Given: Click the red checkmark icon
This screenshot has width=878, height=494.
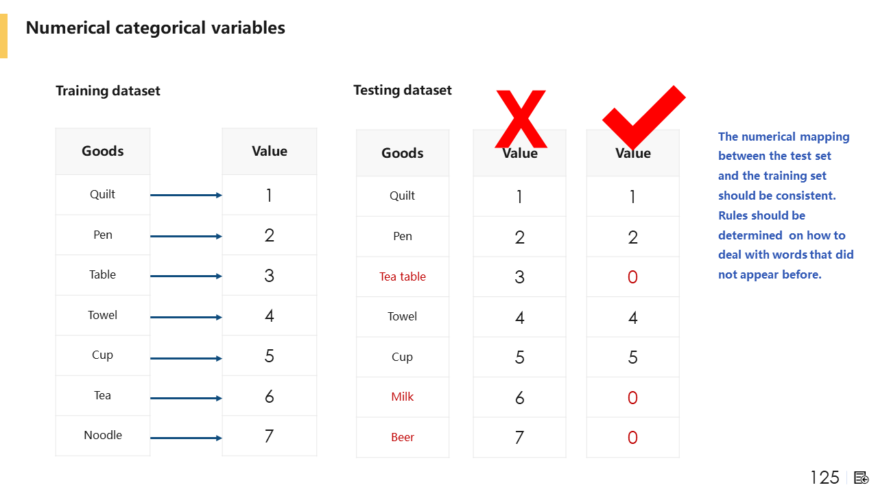Looking at the screenshot, I should click(x=643, y=115).
